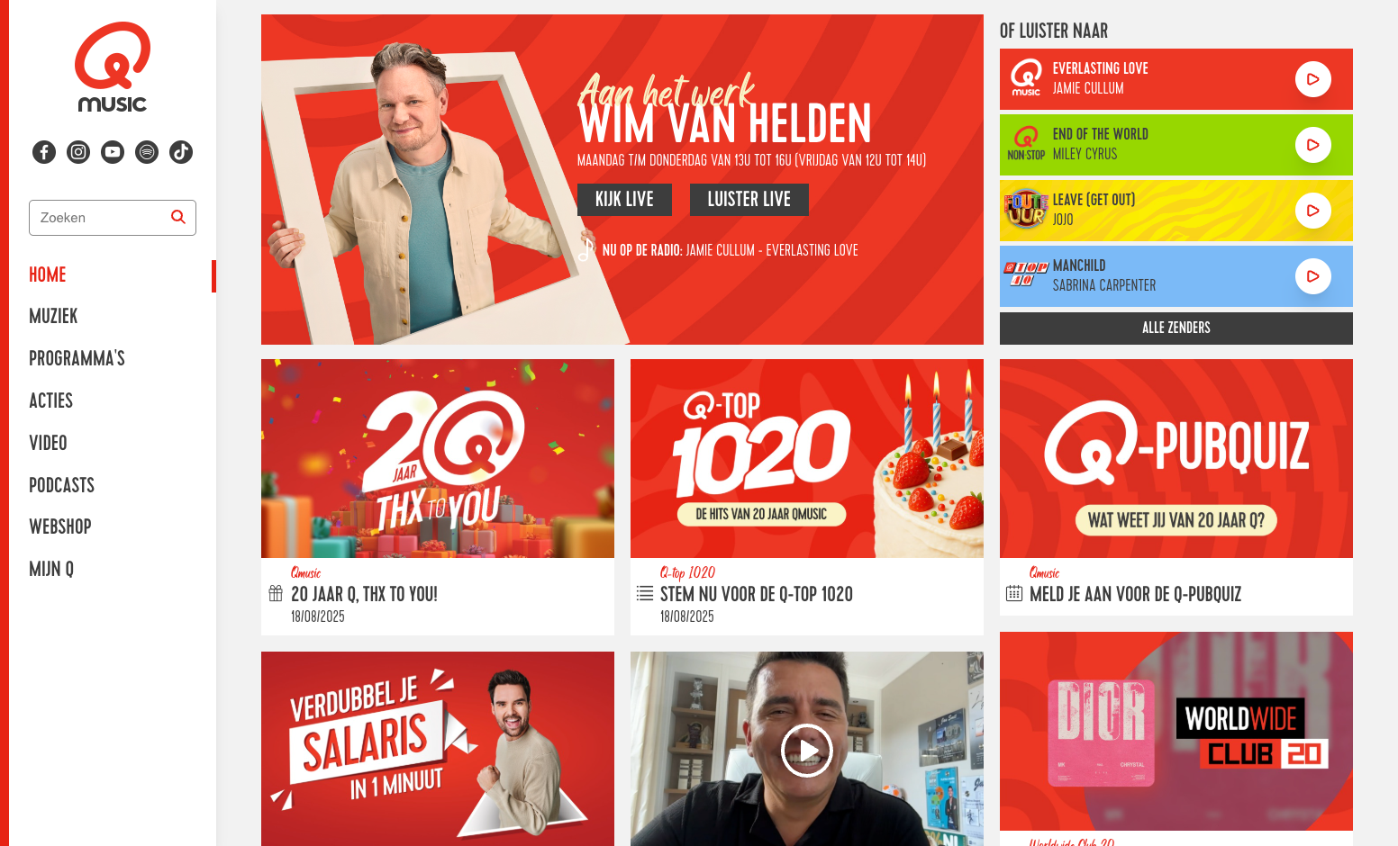Open the Qmusic Facebook page icon

coord(44,152)
